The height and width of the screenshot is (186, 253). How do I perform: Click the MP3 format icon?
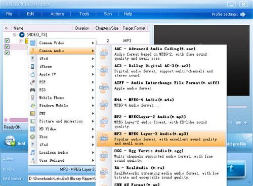[104, 138]
